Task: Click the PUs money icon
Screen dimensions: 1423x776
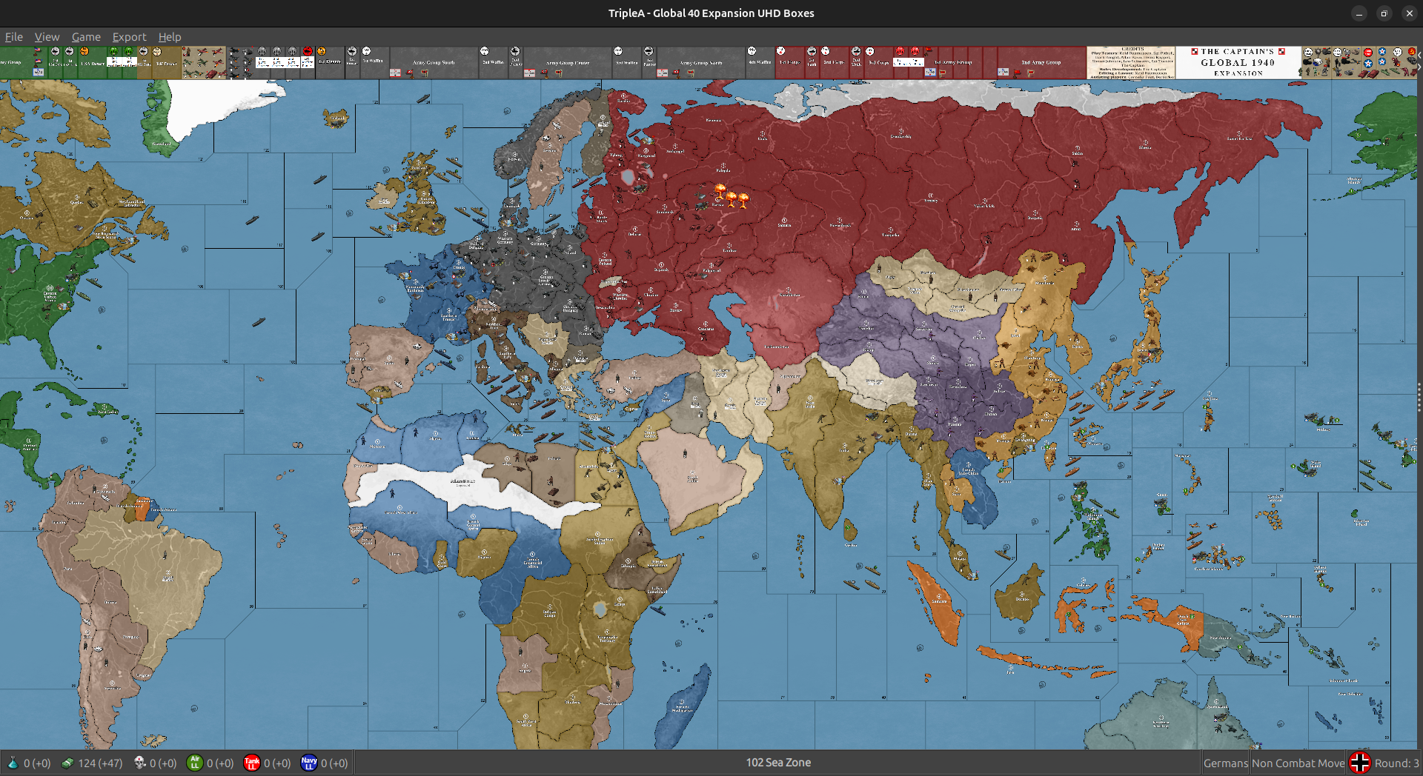Action: click(67, 763)
